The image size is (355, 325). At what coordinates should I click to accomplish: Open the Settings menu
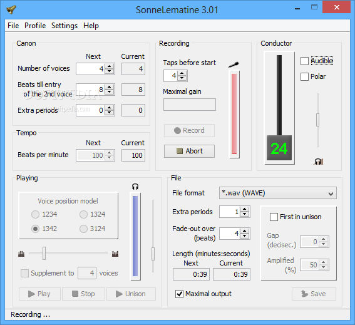click(64, 26)
